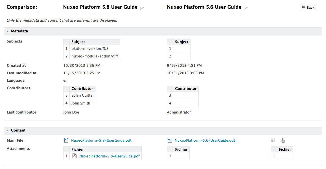
Task: Click the Administrator last contributor value
Action: (x=179, y=112)
